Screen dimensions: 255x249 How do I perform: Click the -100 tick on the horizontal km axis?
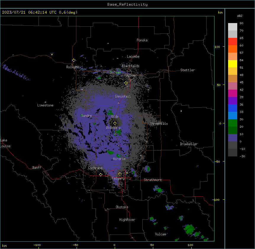coord(37,245)
